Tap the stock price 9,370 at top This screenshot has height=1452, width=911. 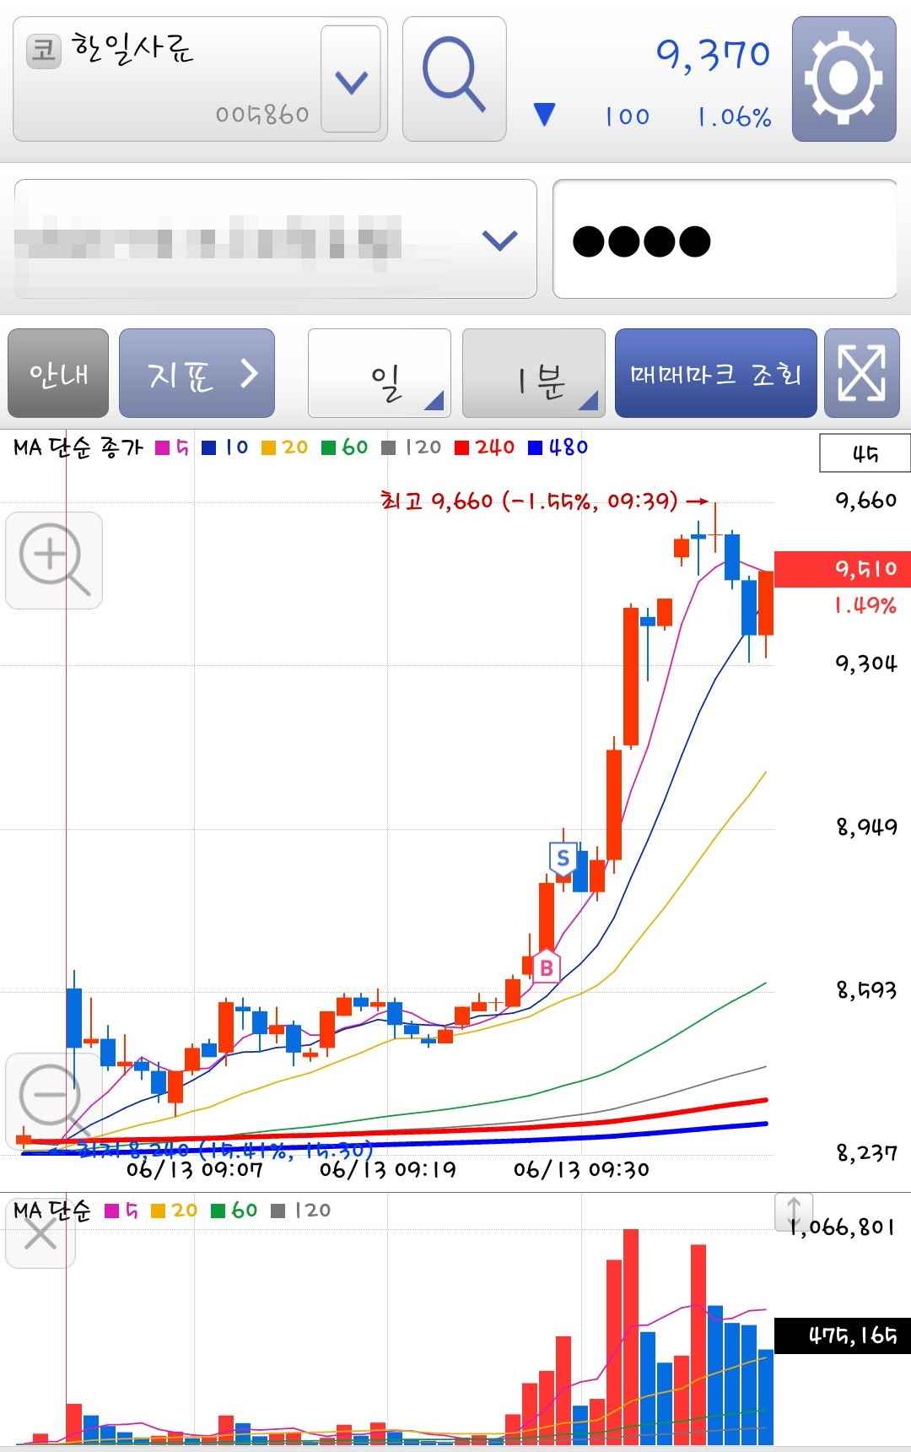(714, 56)
